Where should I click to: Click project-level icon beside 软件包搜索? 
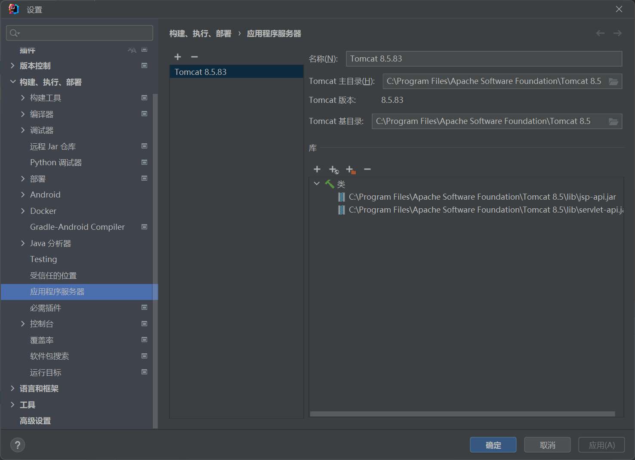[x=145, y=356]
